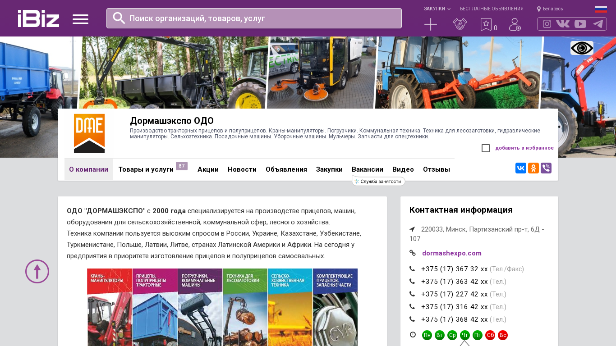Screen dimensions: 616x346
Task: Select Monday 'Пн' schedule circle
Action: click(427, 335)
